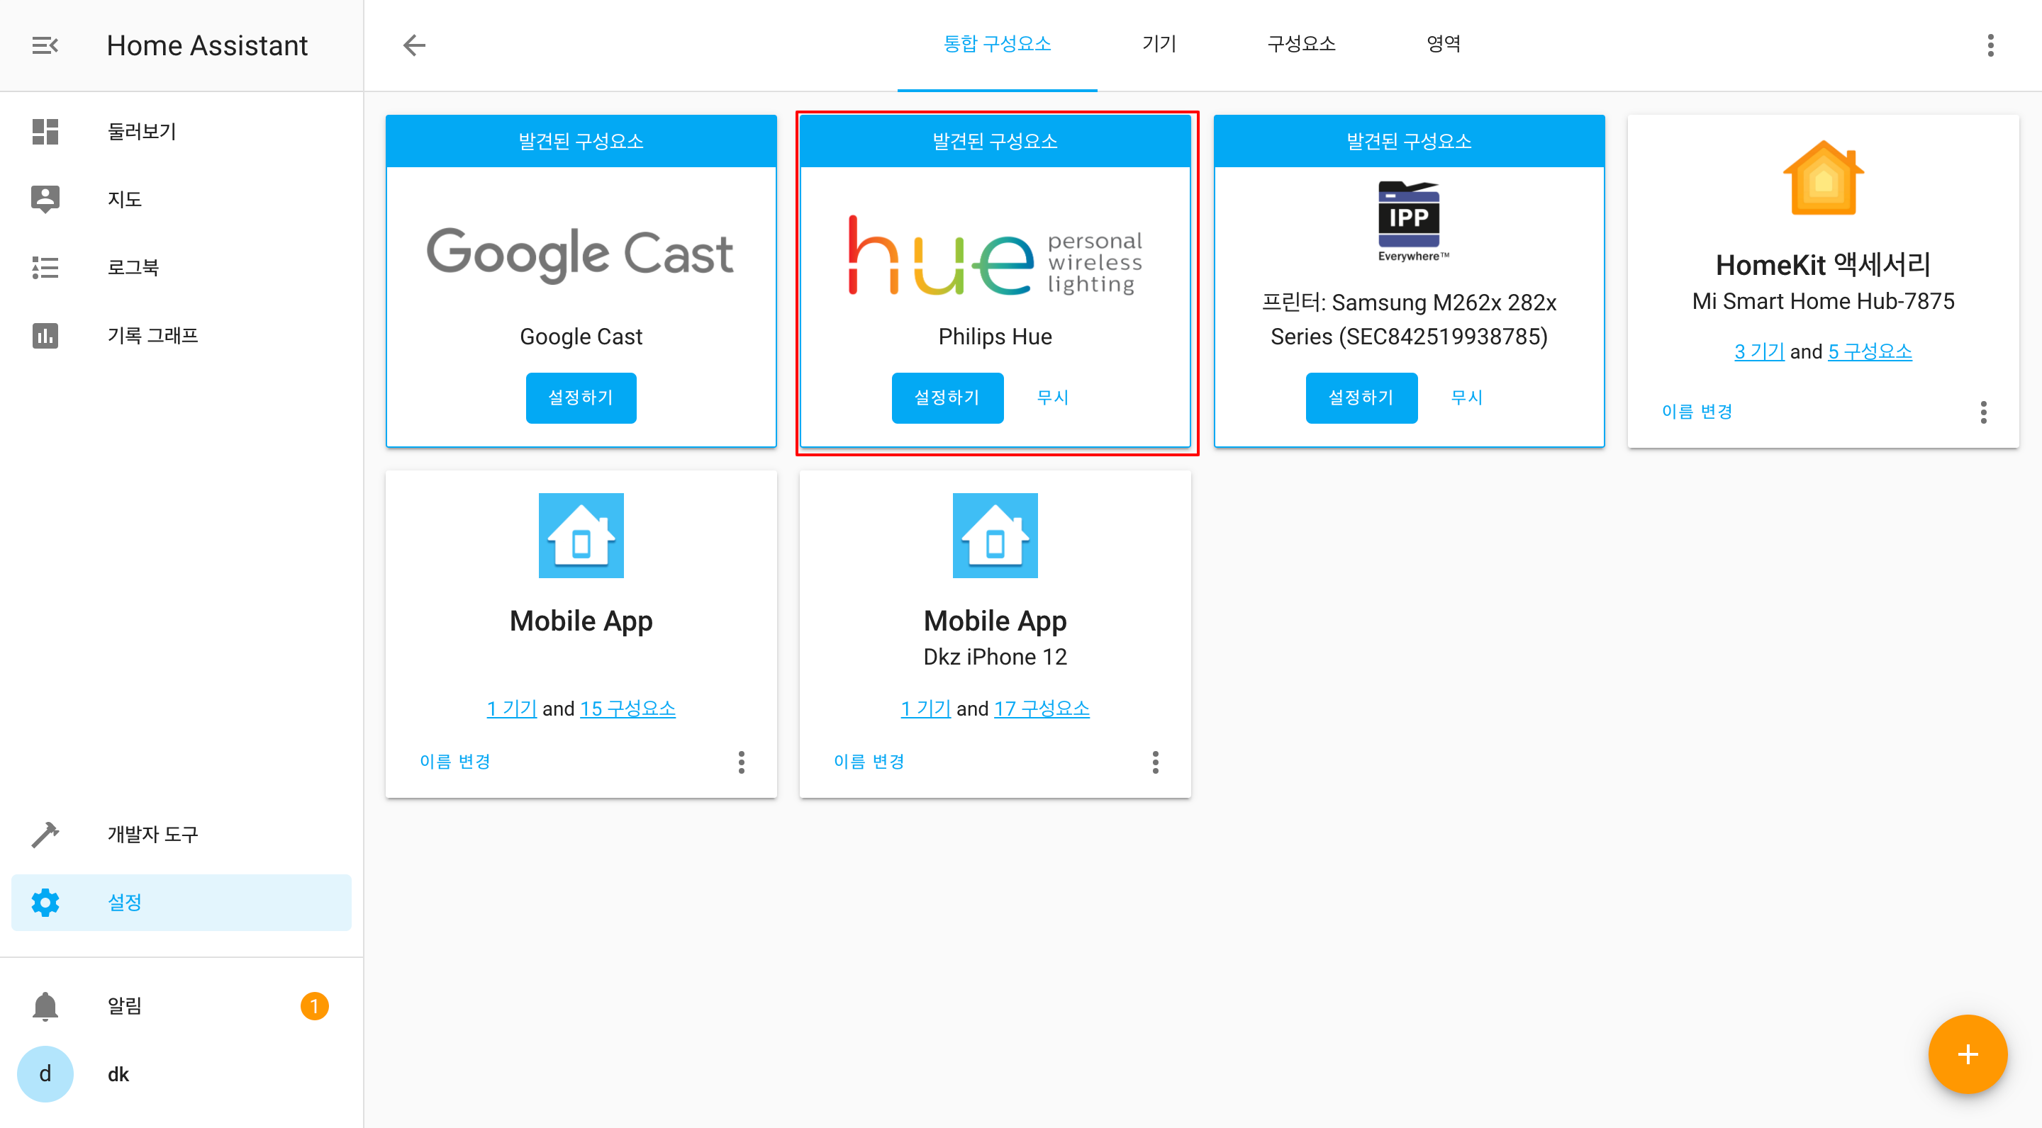Open the 기록 그래프 chart icon

click(x=45, y=336)
